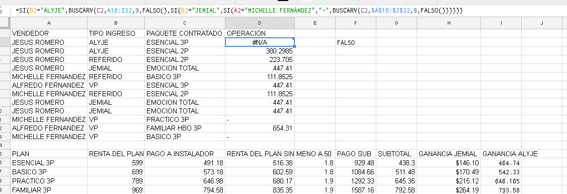This screenshot has width=567, height=194.
Task: Click the FAMILIAR 3P plan cell
Action: click(49, 189)
